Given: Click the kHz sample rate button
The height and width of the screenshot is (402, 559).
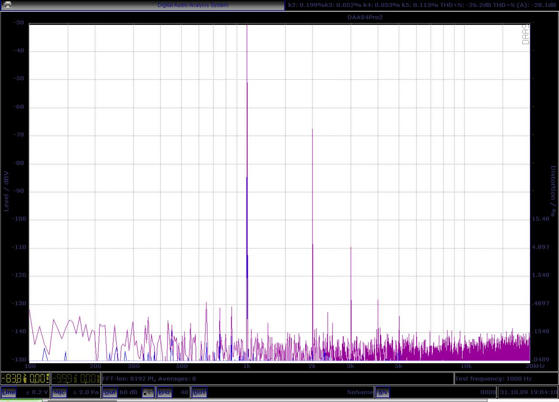Looking at the screenshot, I should click(164, 392).
